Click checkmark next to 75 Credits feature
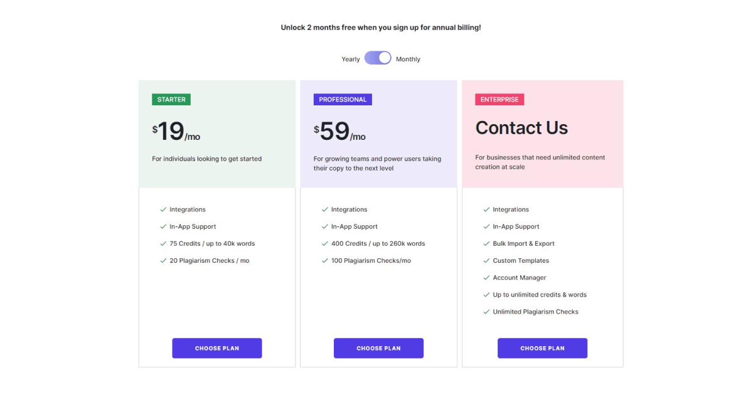The image size is (753, 395). (x=163, y=243)
